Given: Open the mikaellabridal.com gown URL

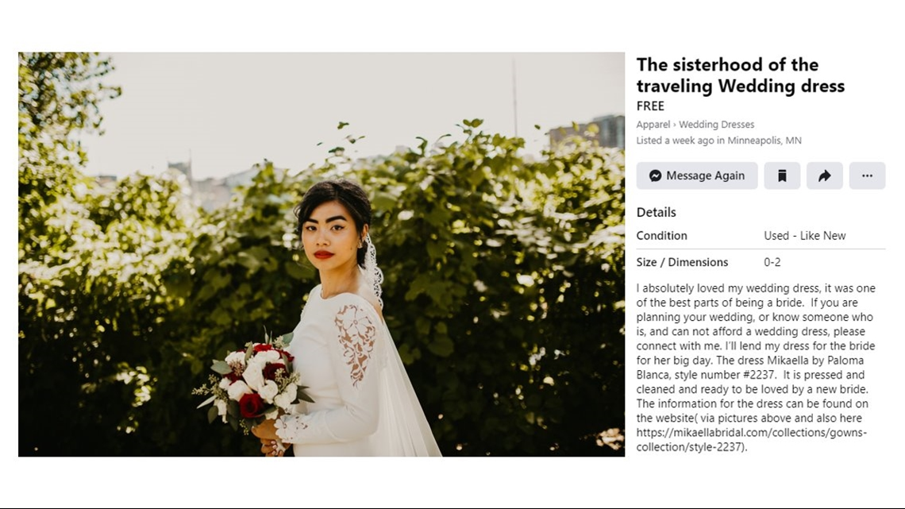Looking at the screenshot, I should 752,440.
